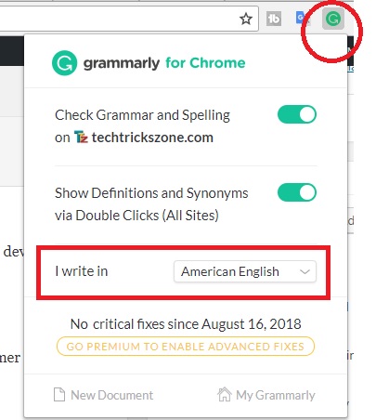
Task: Click the techtrickszone site favicon
Action: tap(81, 138)
